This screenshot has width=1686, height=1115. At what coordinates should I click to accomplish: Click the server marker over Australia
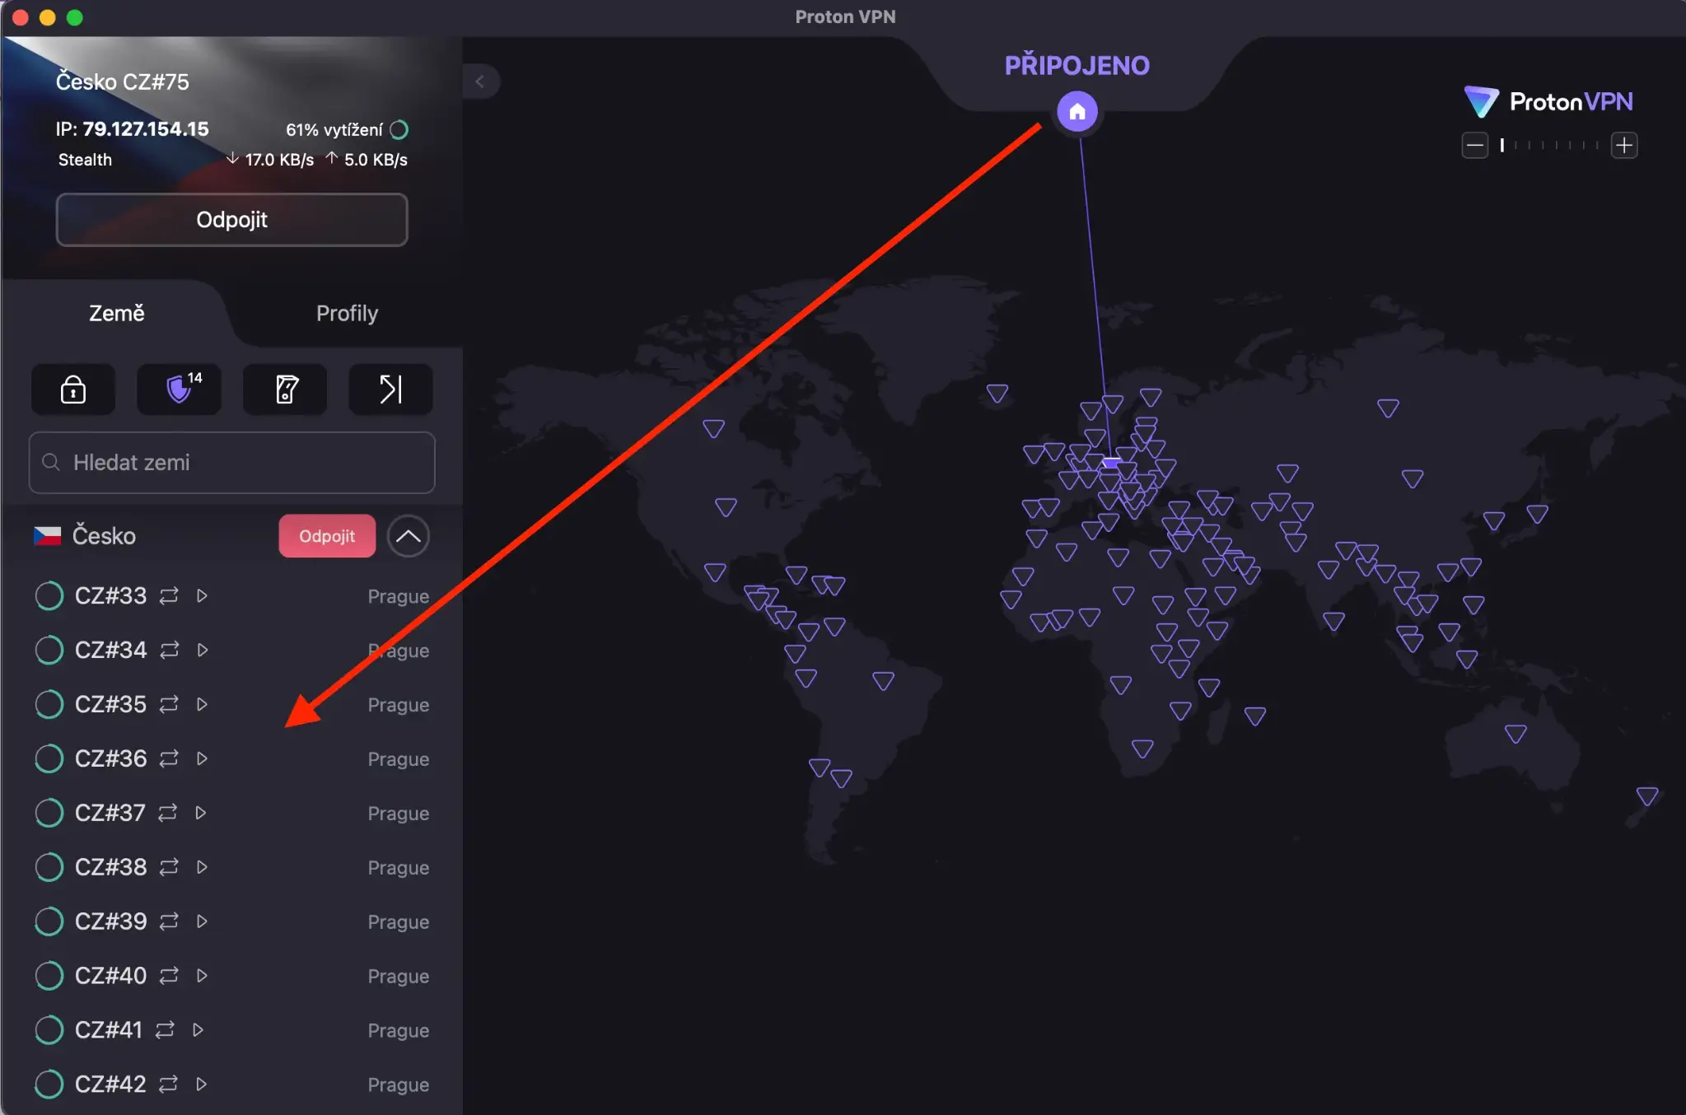(1516, 733)
